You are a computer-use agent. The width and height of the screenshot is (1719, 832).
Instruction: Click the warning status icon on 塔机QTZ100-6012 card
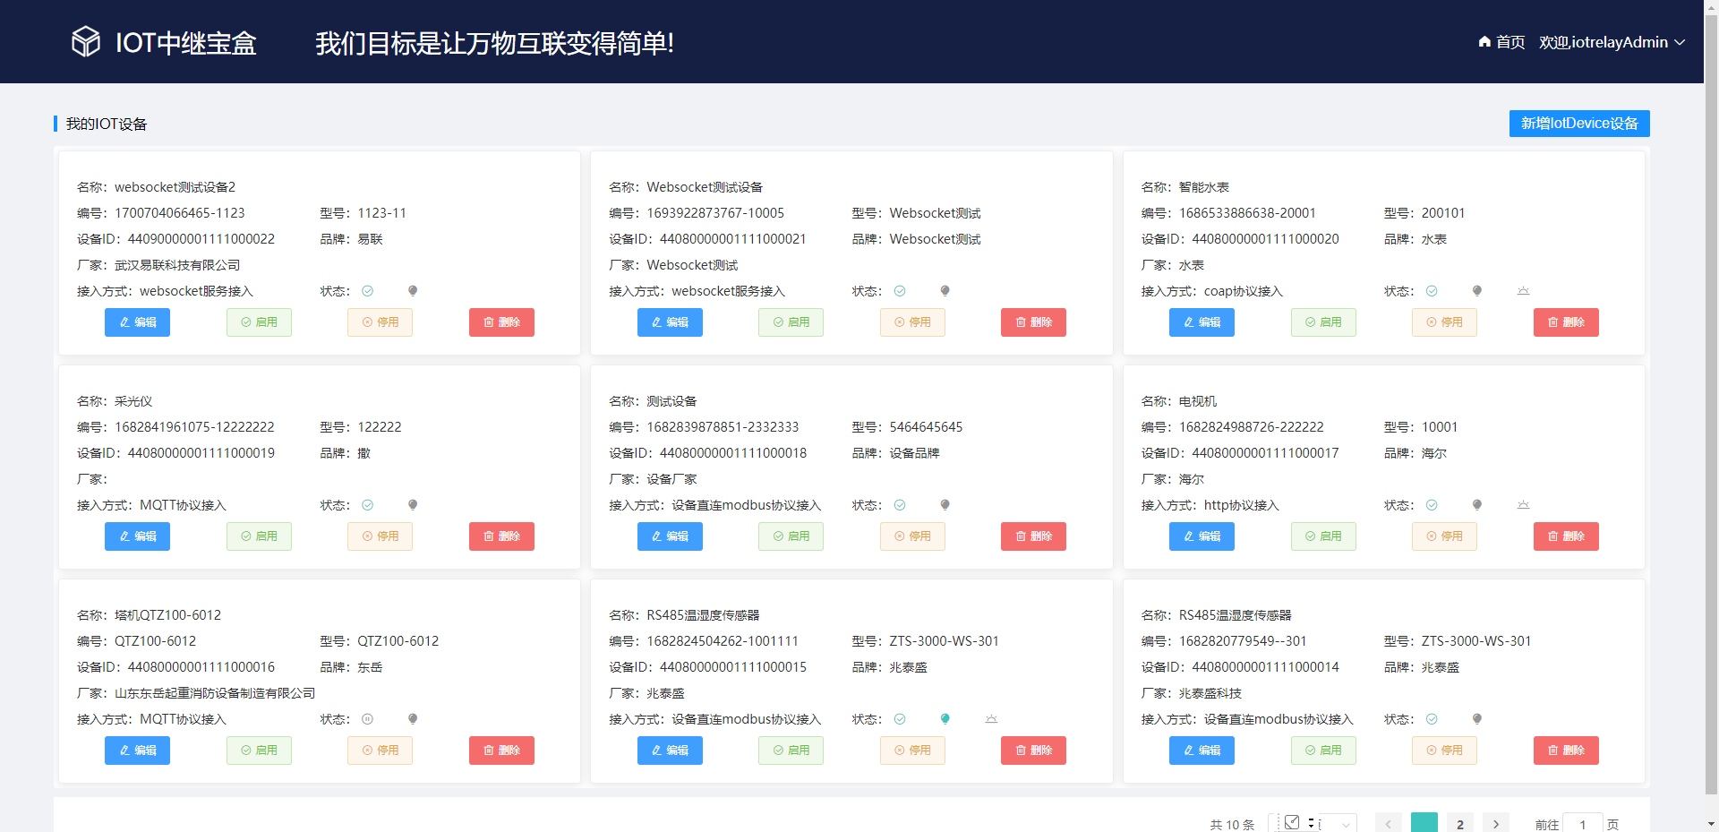pyautogui.click(x=368, y=718)
